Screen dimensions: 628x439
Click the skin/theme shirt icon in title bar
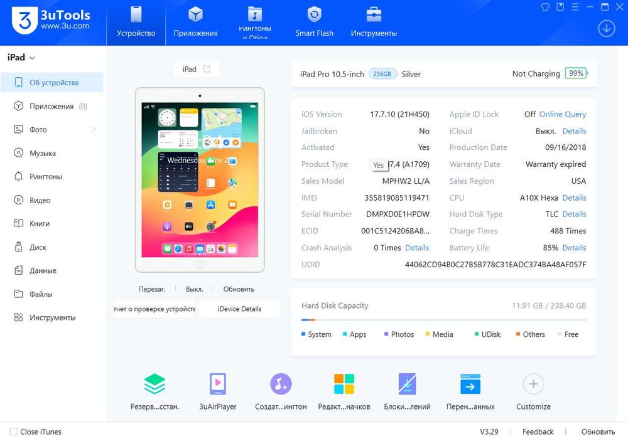pyautogui.click(x=545, y=7)
